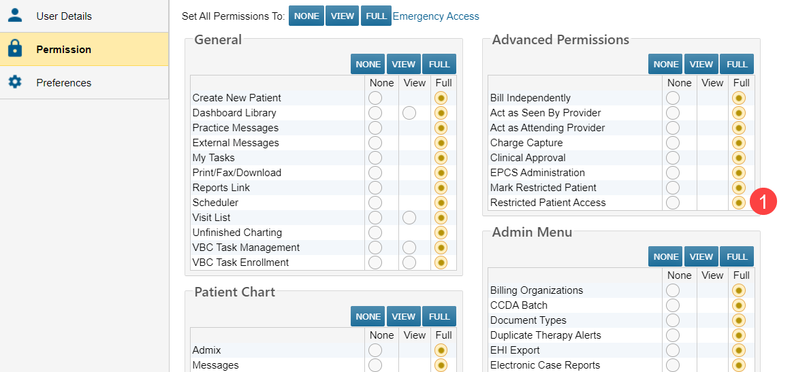Click the VIEW button in General section
792x372 pixels.
click(404, 64)
